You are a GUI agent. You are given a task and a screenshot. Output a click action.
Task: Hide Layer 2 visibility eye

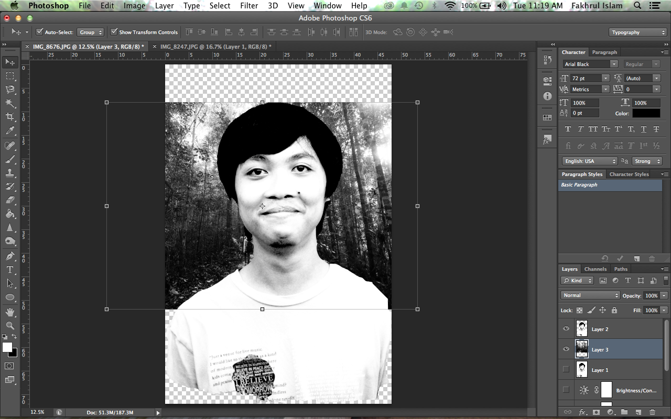coord(566,329)
